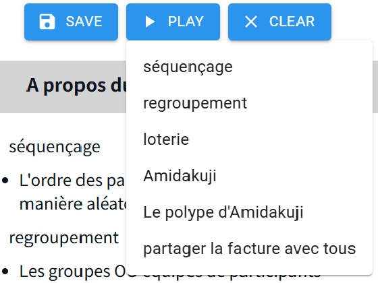This screenshot has height=283, width=378.
Task: Select séquençage from the play menu
Action: (249, 67)
